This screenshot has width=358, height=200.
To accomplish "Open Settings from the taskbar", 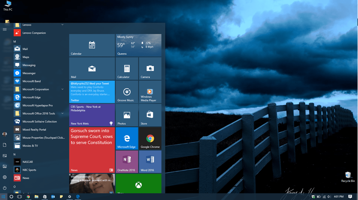I will [x=70, y=197].
